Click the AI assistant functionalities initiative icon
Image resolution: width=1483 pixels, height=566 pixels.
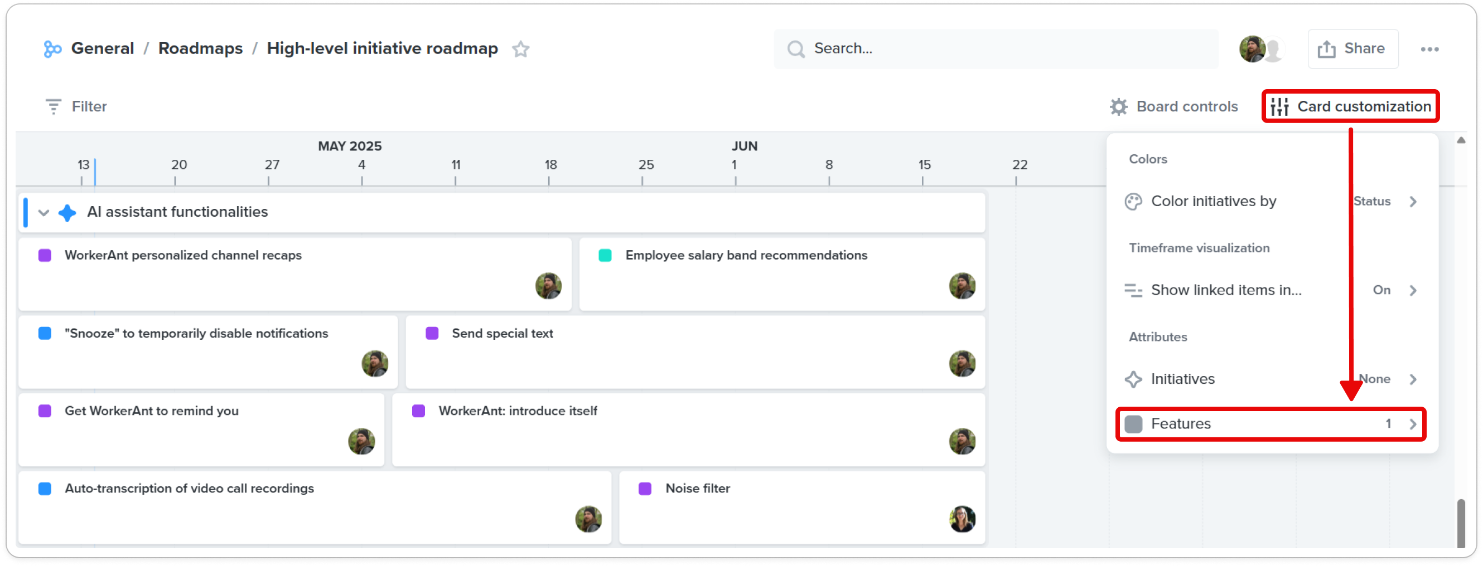coord(67,212)
